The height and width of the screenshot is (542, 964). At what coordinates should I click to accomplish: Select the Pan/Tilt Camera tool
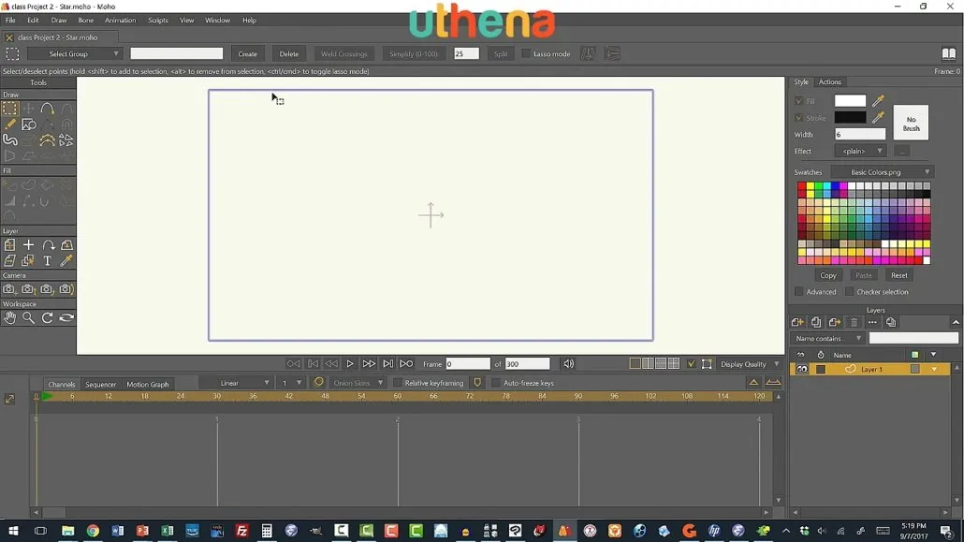[x=66, y=289]
